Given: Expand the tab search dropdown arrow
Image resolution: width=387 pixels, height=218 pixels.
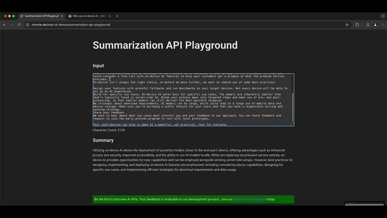Looking at the screenshot, I should [x=382, y=16].
